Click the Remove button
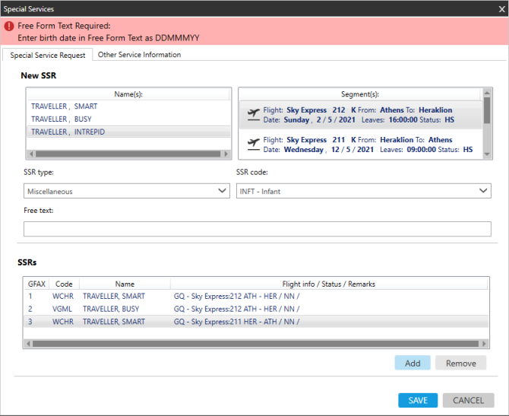The width and height of the screenshot is (509, 416). [460, 363]
